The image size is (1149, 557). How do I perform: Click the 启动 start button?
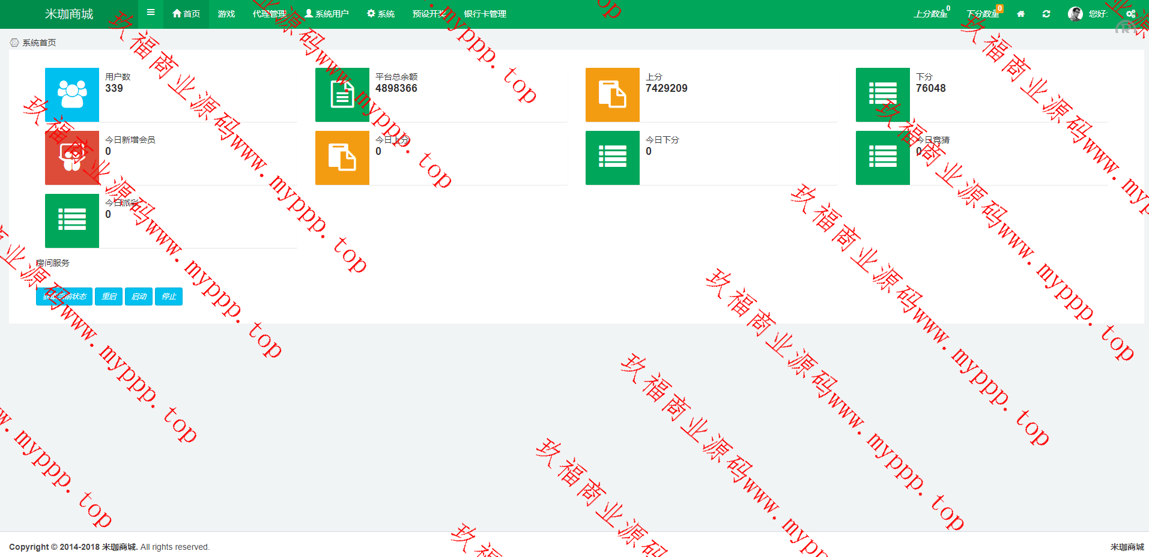coord(139,297)
